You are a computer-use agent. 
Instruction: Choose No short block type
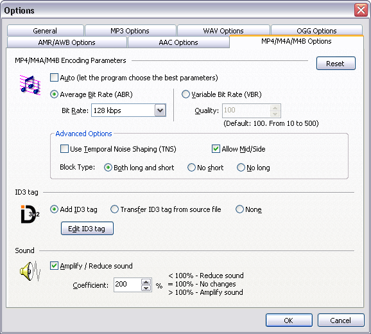click(x=191, y=168)
